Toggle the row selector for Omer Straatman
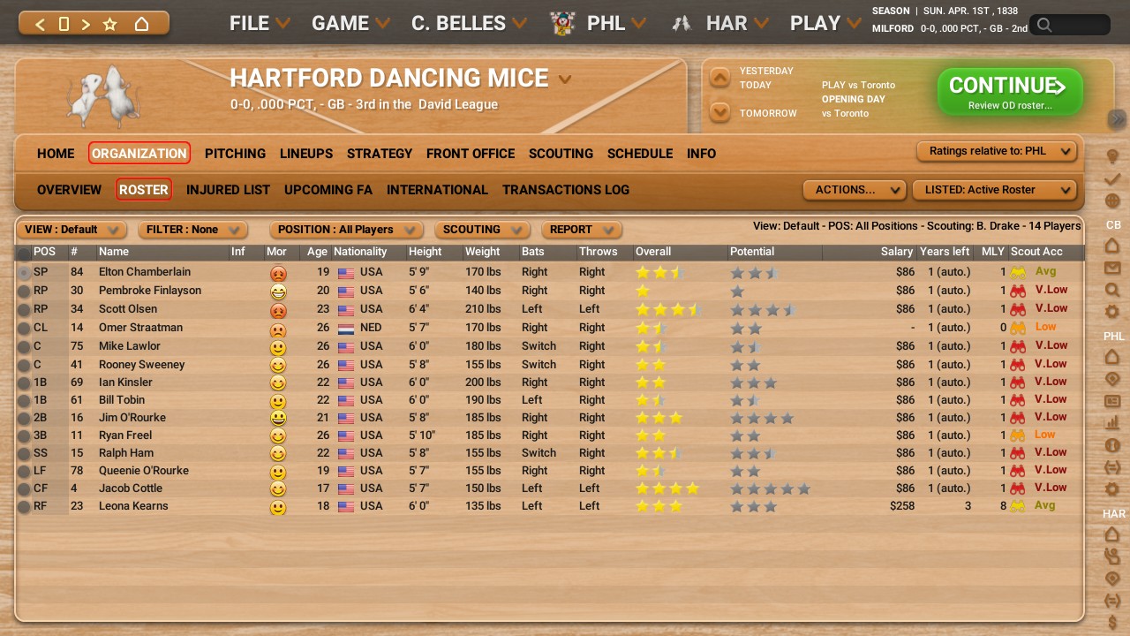 coord(24,329)
